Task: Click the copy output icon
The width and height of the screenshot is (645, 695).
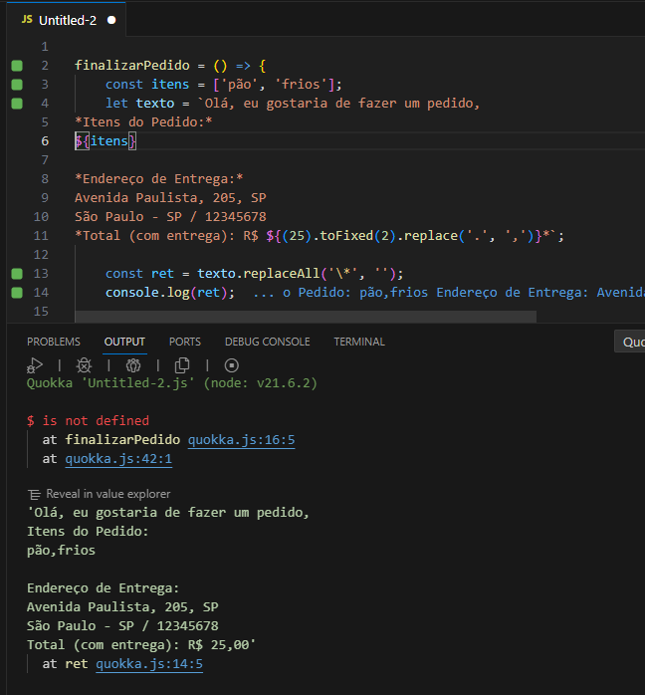Action: click(x=182, y=365)
